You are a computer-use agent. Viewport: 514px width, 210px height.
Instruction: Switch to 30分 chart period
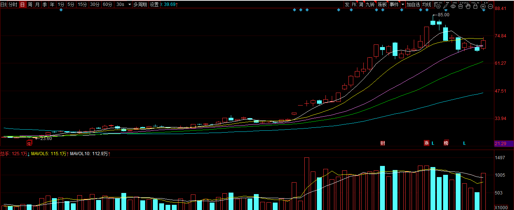click(95, 4)
